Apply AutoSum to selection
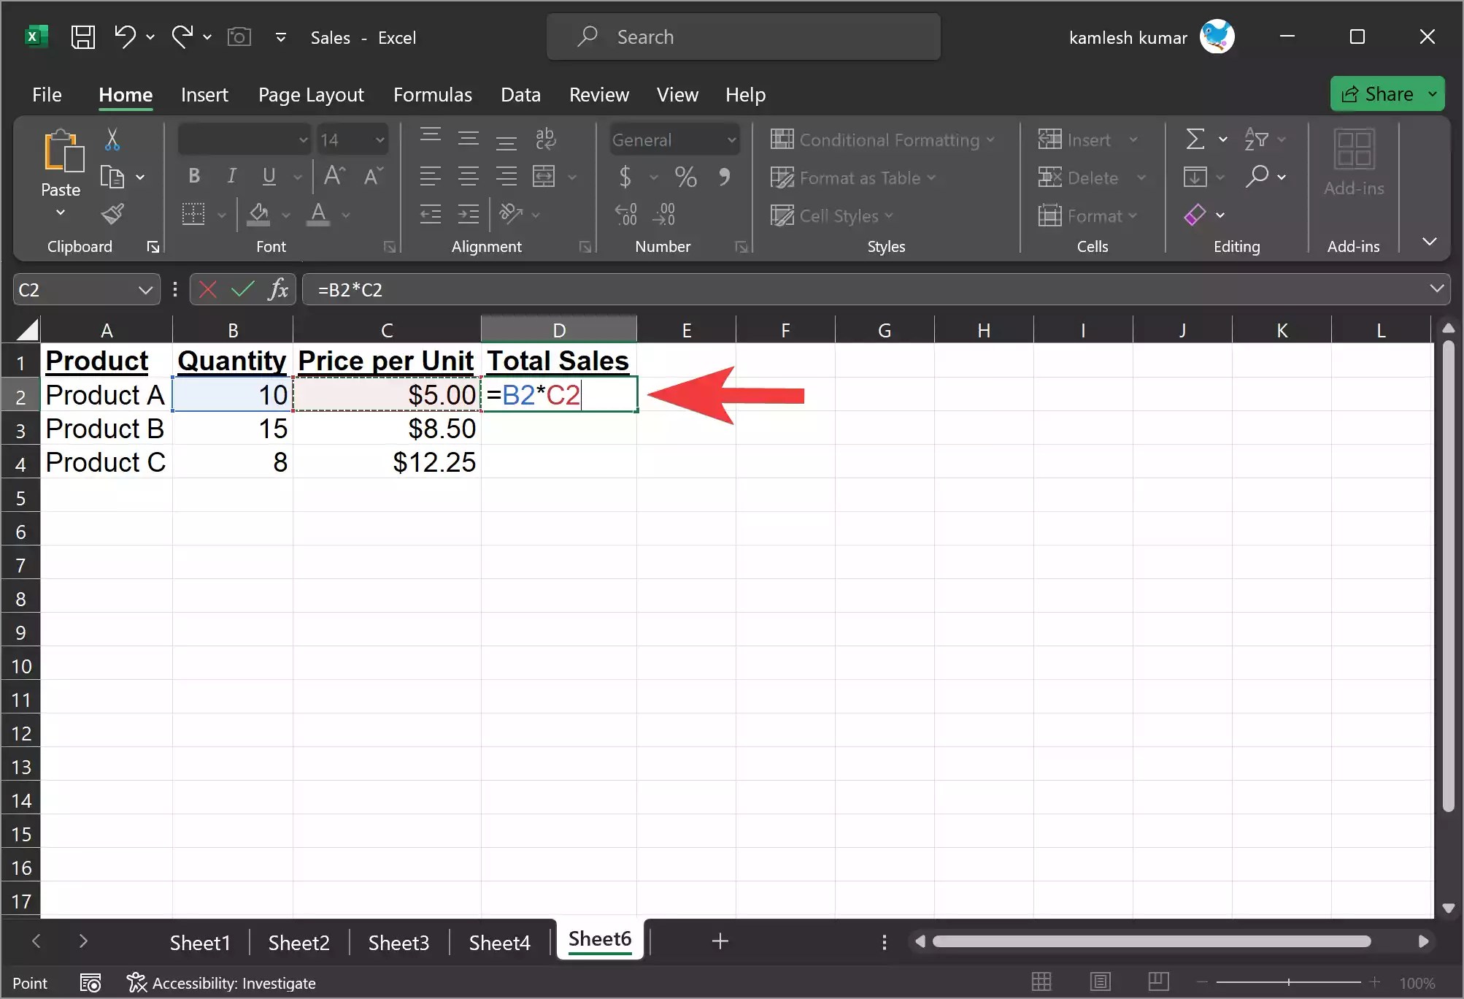1464x999 pixels. [x=1195, y=139]
